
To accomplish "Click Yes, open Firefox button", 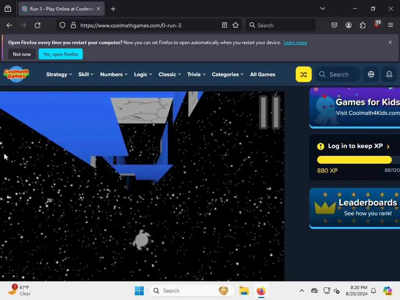I will tap(61, 54).
